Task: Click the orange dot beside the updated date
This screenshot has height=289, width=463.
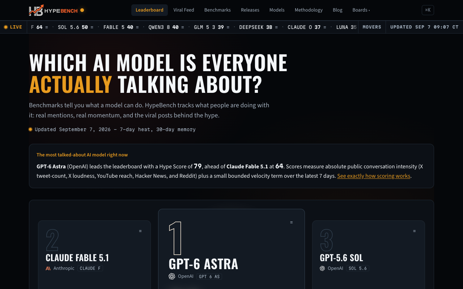Action: pyautogui.click(x=30, y=129)
